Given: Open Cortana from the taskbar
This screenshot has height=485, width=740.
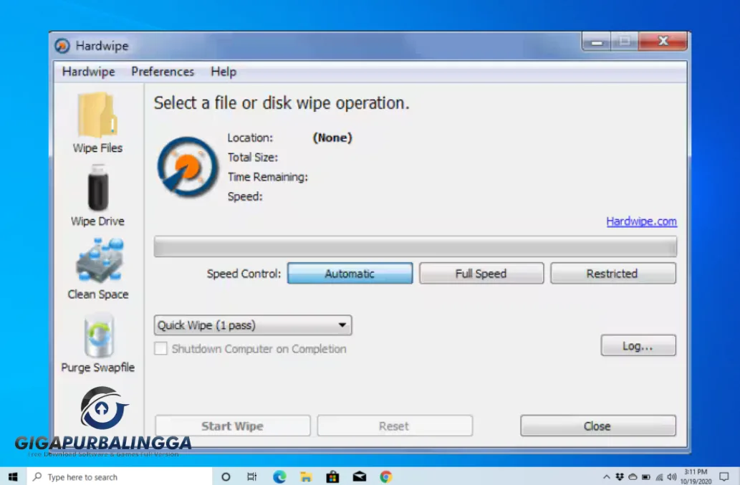Looking at the screenshot, I should (226, 476).
